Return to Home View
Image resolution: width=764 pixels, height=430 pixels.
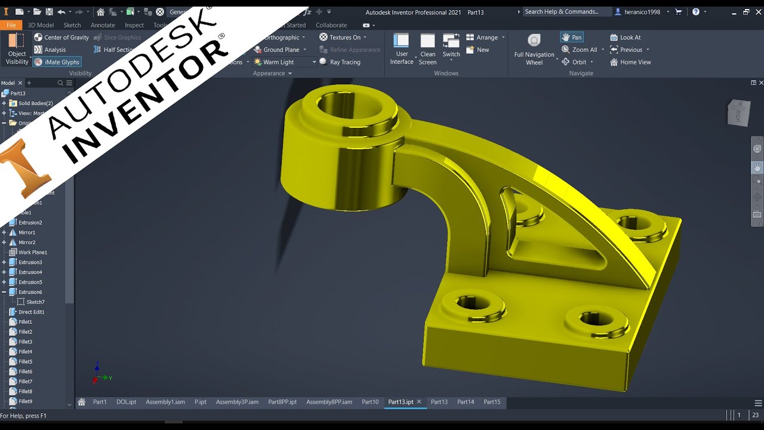click(x=630, y=62)
